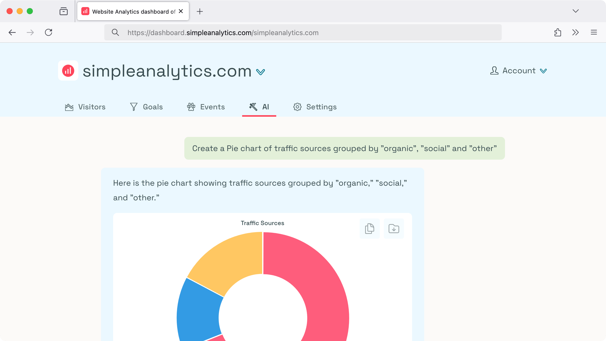606x341 pixels.
Task: Click the AI magic wand icon
Action: [253, 107]
